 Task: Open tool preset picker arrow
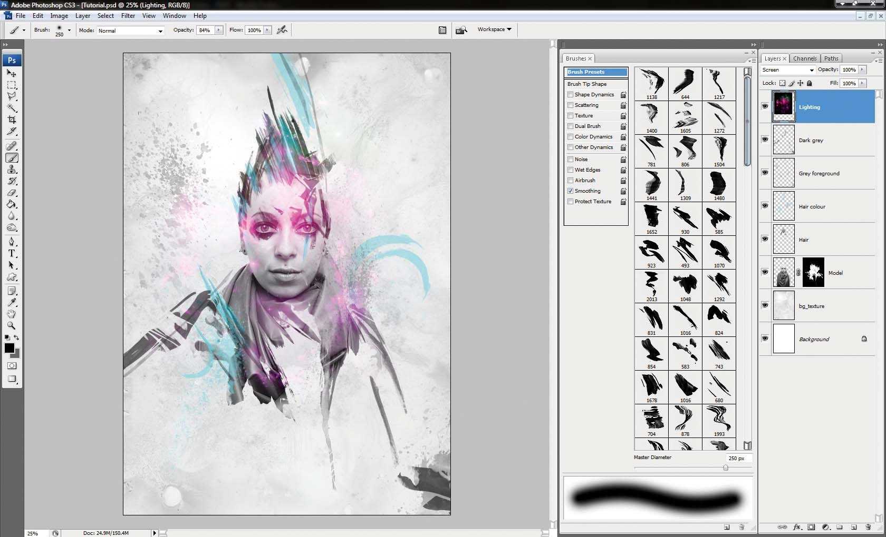click(24, 30)
